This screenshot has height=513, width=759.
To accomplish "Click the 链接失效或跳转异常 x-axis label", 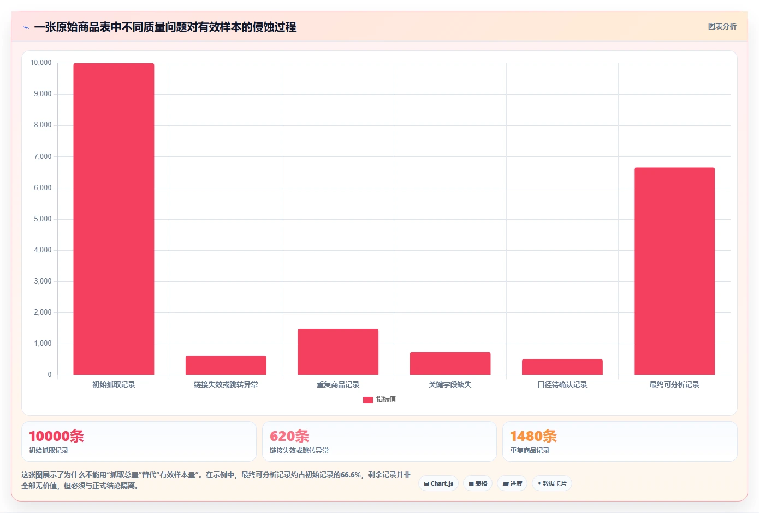I will pos(226,385).
